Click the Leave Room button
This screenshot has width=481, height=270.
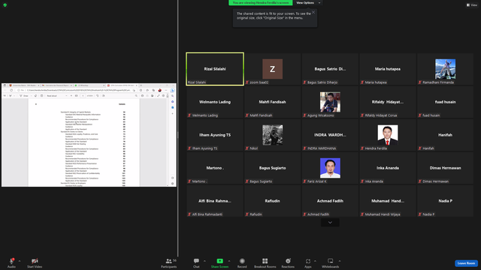[x=466, y=263]
